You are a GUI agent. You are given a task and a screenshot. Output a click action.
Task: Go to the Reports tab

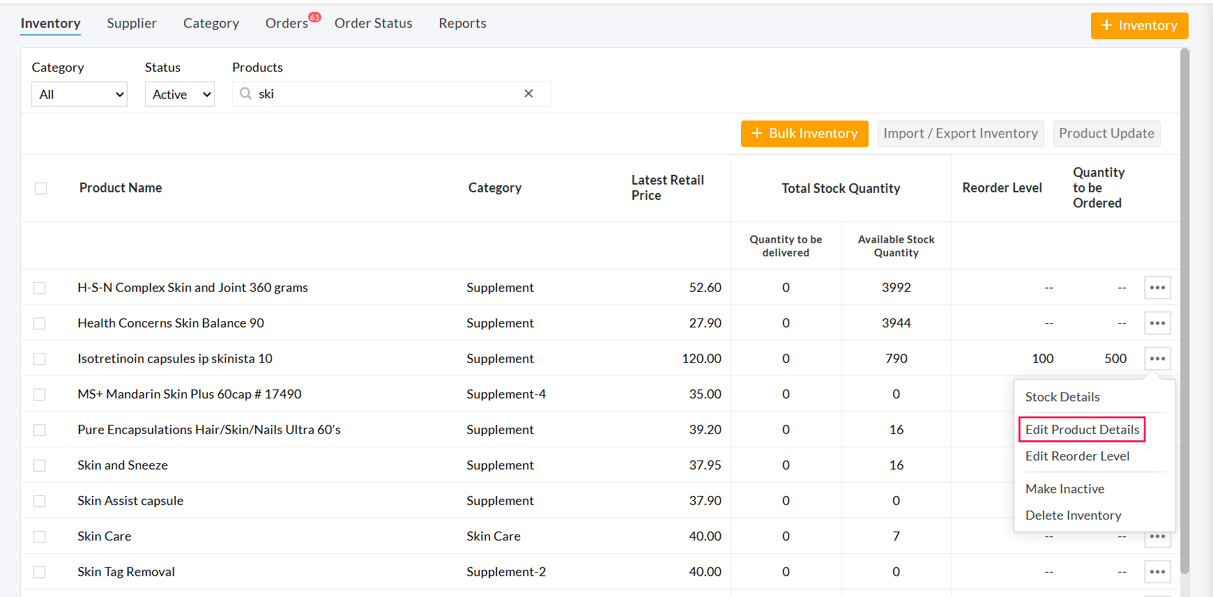[x=462, y=24]
